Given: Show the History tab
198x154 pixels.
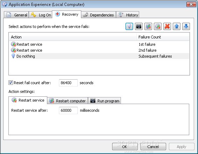Looking at the screenshot, I should click(x=128, y=15).
